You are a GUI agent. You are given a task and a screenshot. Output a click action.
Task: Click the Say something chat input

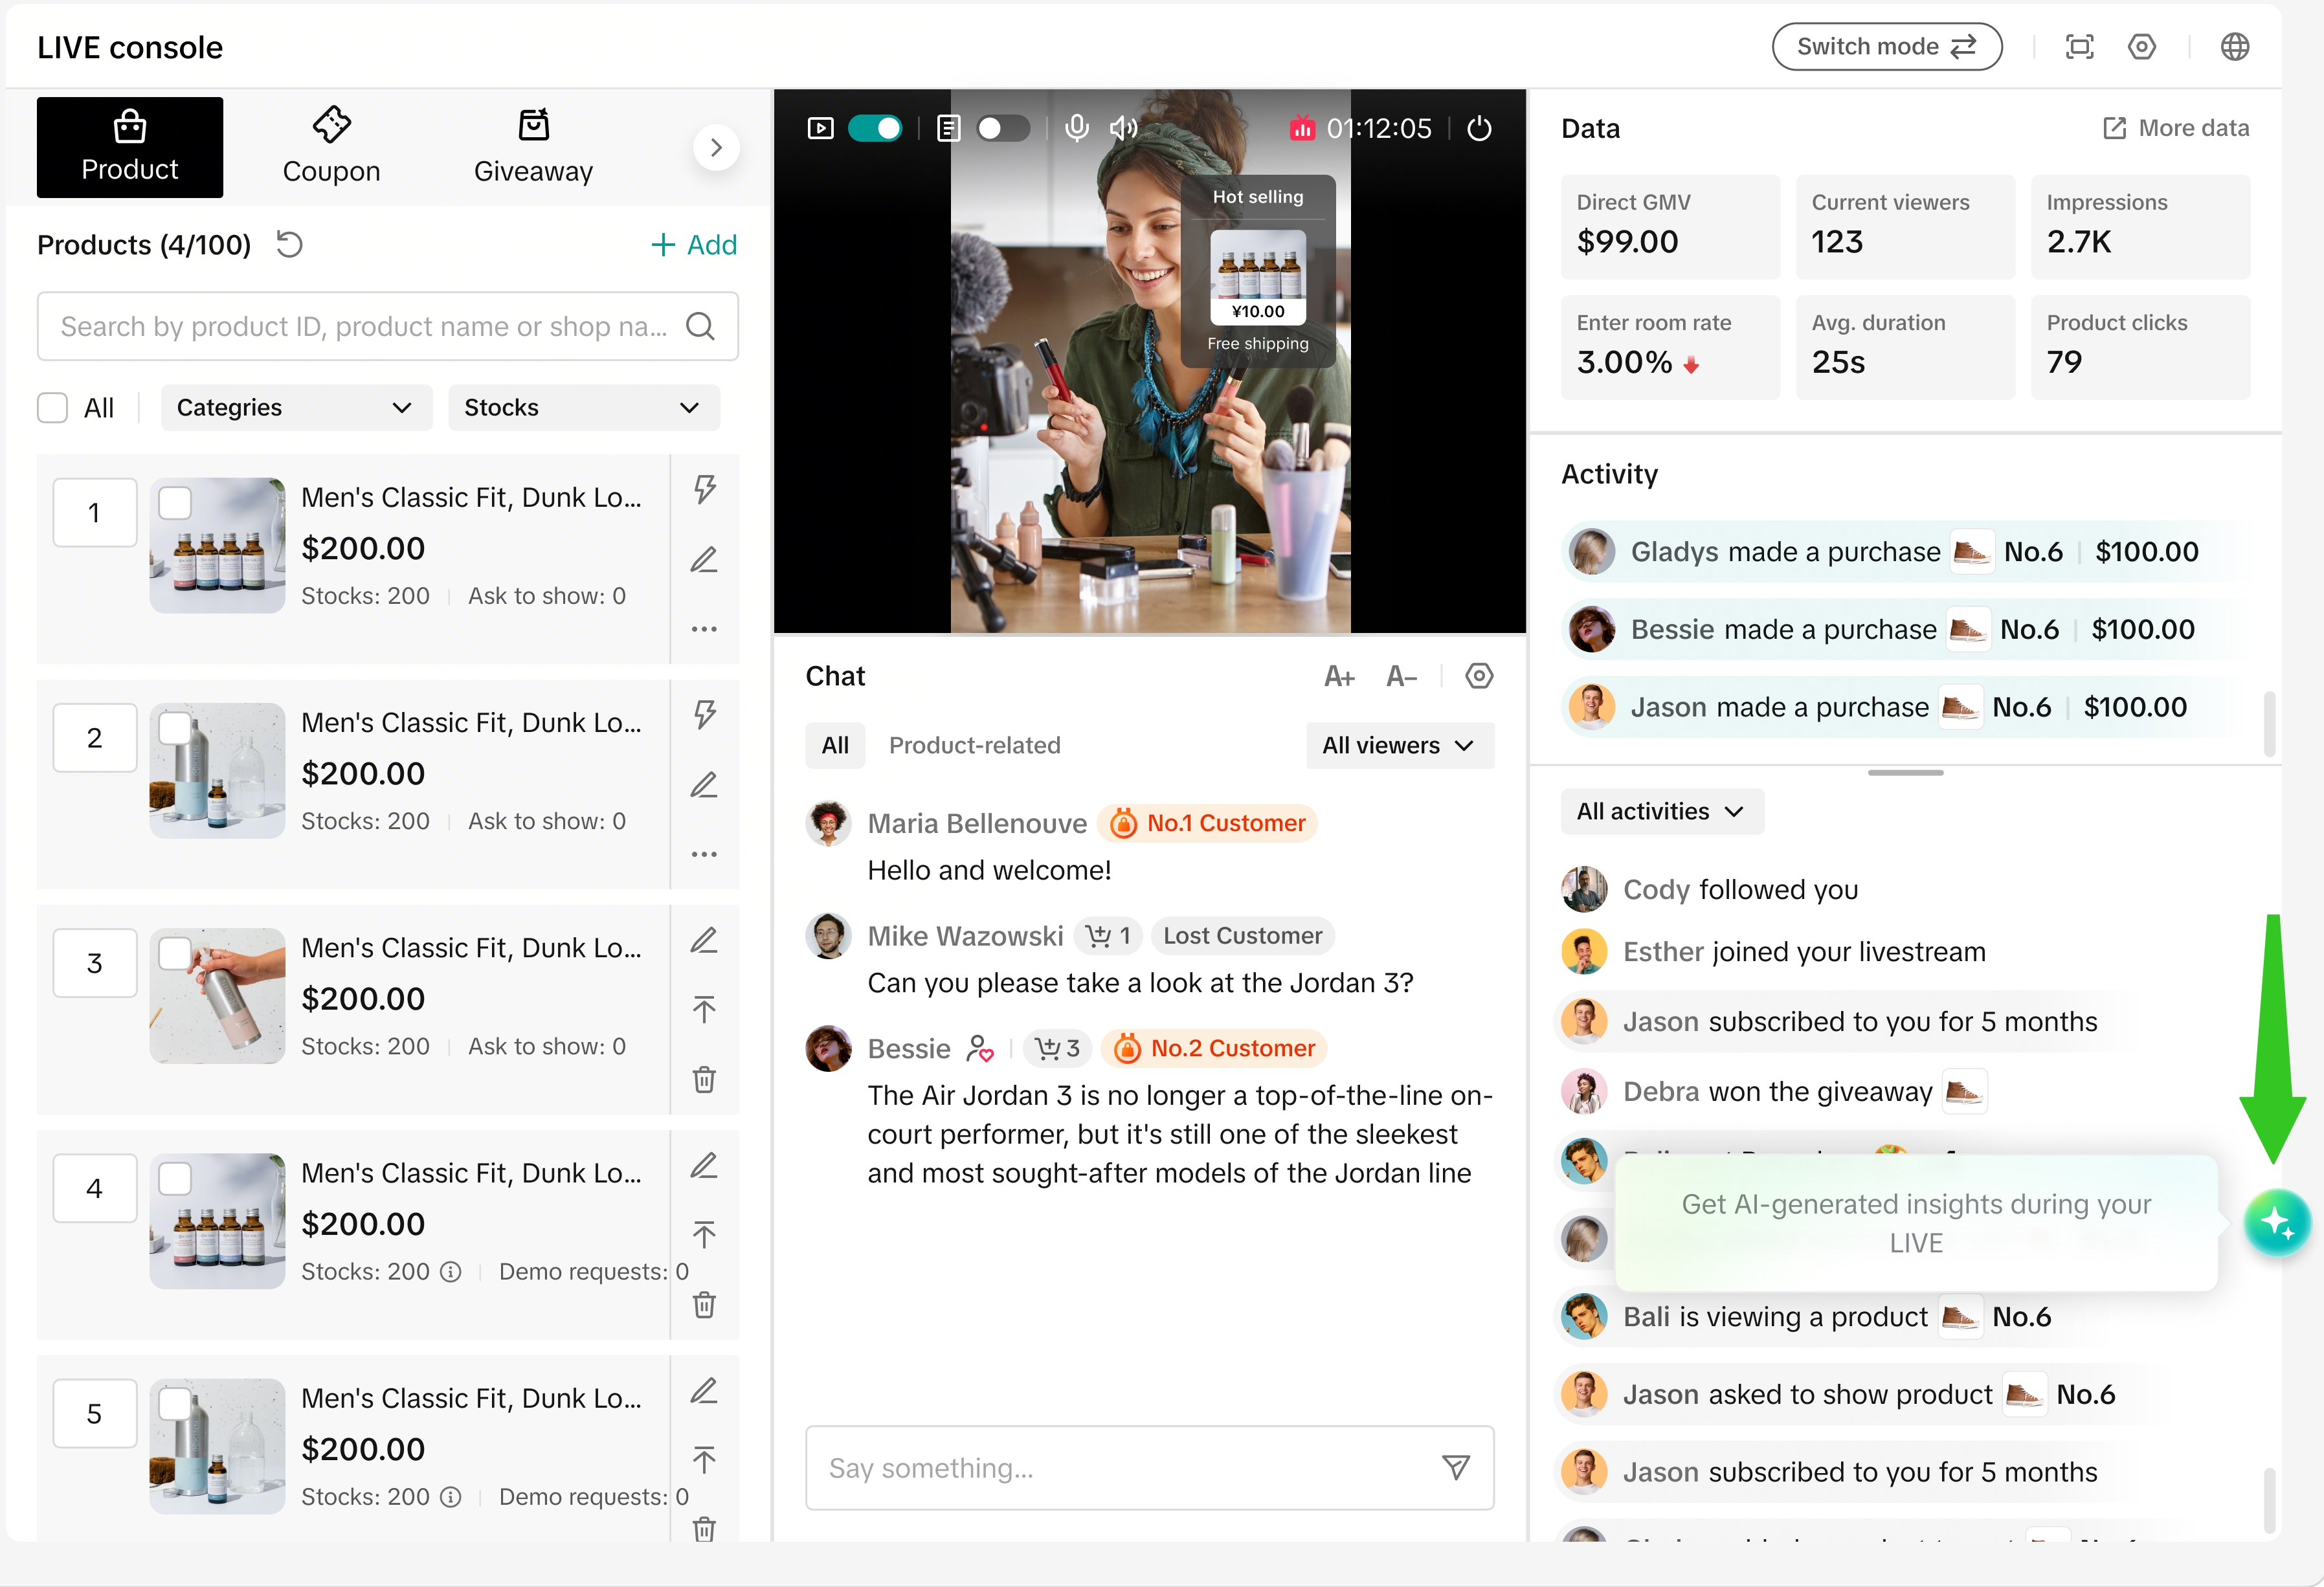(1150, 1467)
